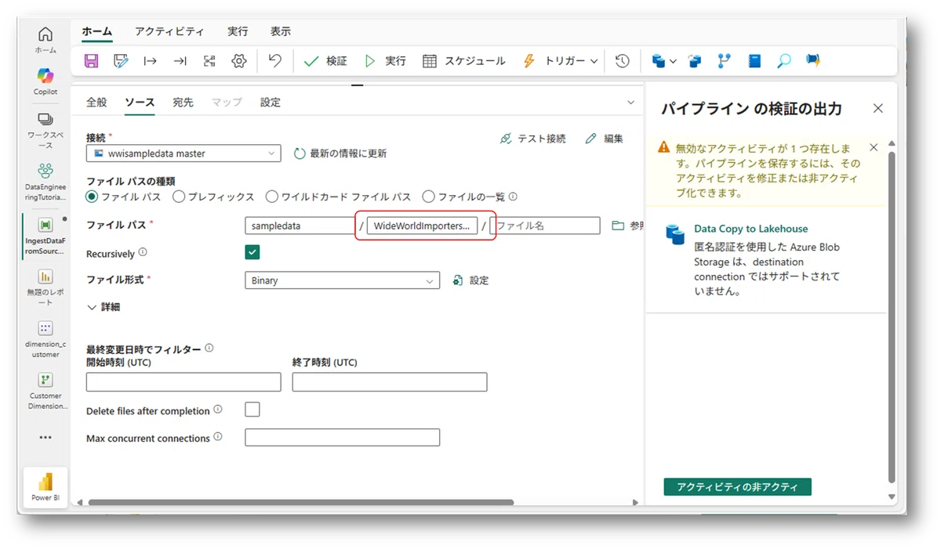
Task: Click the Save-as edit icon beside Save
Action: (x=121, y=61)
